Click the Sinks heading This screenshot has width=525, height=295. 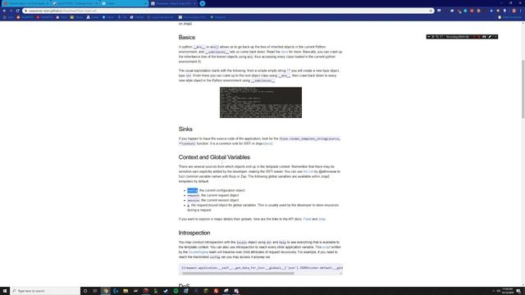click(185, 129)
